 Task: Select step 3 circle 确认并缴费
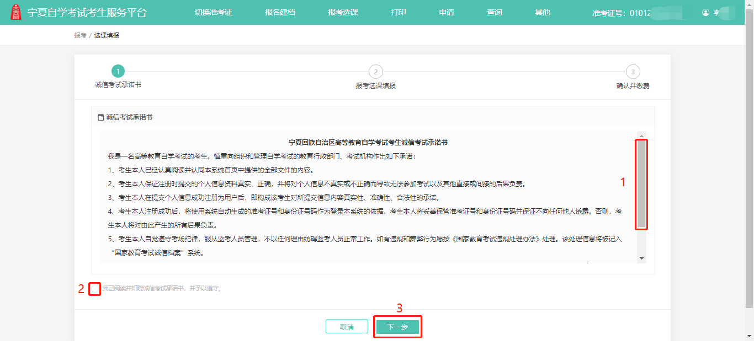pyautogui.click(x=633, y=72)
